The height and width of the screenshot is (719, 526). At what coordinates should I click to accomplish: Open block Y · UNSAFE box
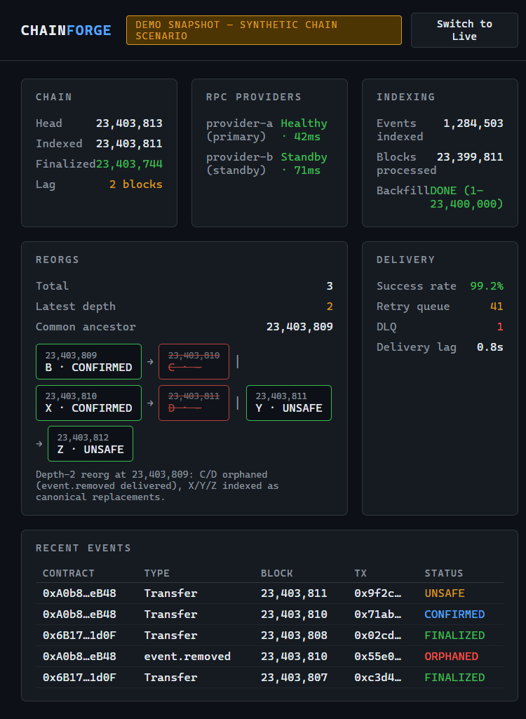[289, 403]
